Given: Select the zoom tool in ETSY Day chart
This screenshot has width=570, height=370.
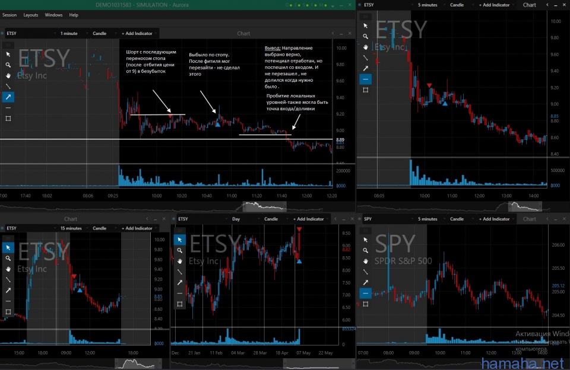Looking at the screenshot, I should [179, 251].
